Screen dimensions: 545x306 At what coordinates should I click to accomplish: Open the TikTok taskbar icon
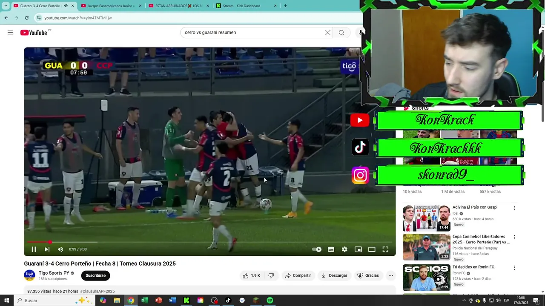(x=228, y=300)
